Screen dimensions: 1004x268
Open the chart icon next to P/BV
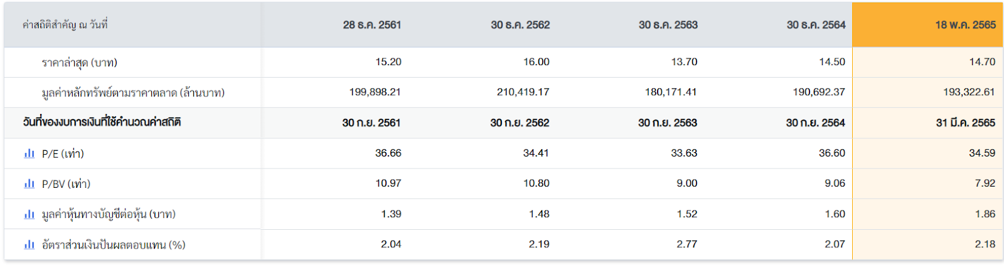(x=29, y=183)
